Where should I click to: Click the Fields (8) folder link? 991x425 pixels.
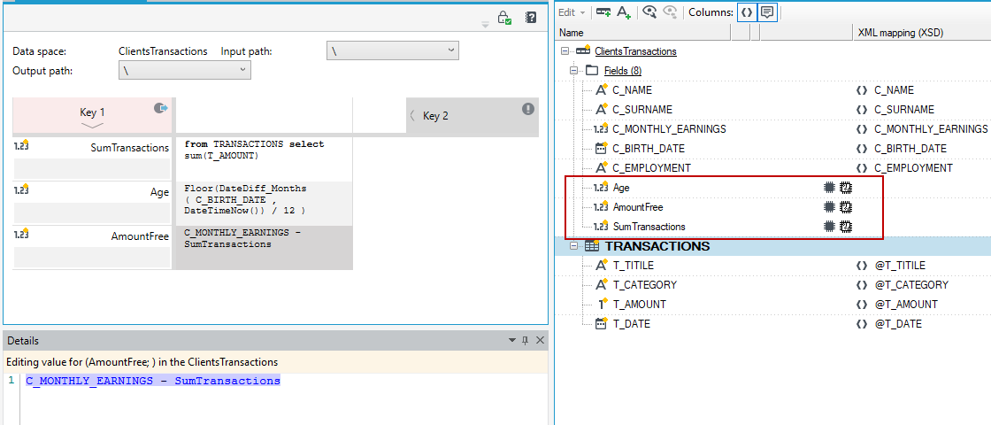click(623, 71)
